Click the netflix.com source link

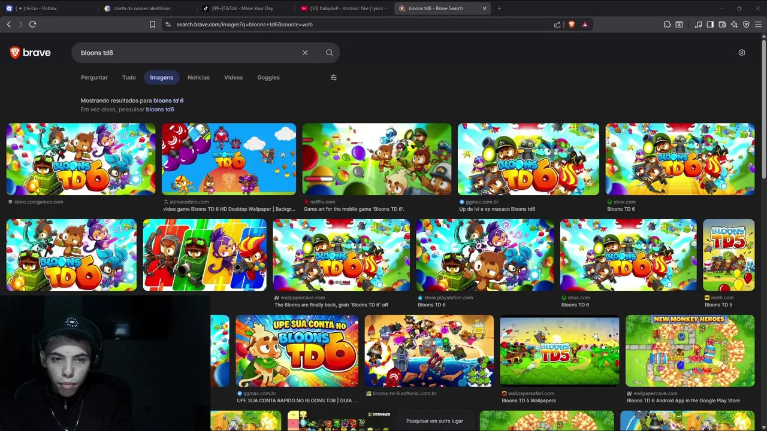pos(323,202)
